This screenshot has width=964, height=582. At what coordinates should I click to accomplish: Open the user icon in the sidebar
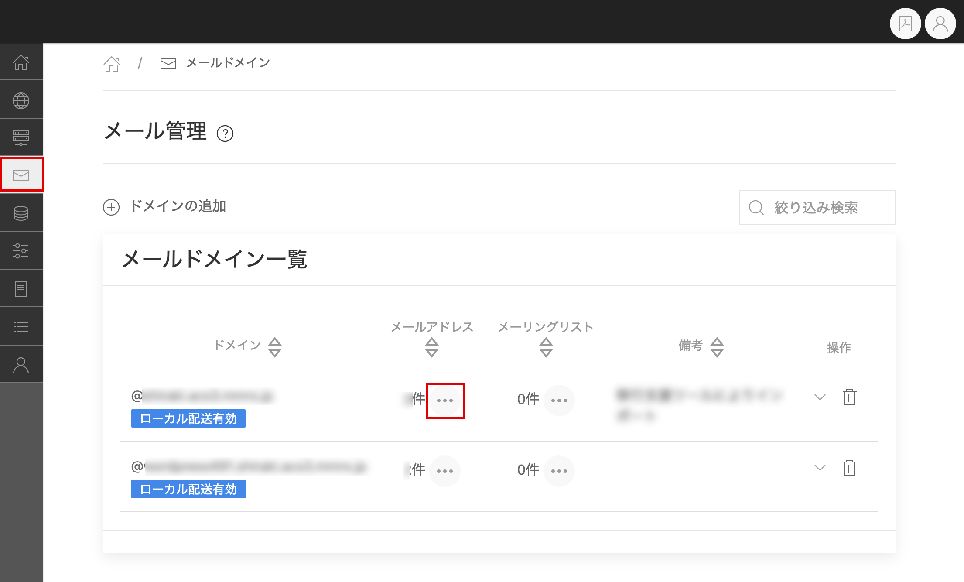[x=21, y=365]
